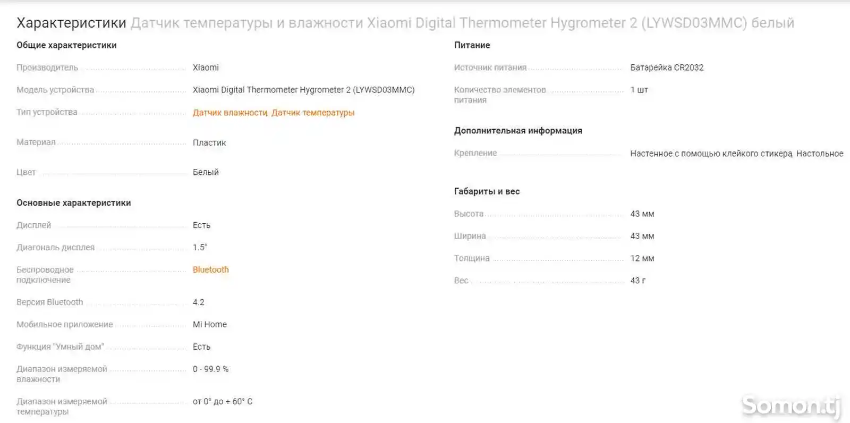Click the 'Вес' label

coord(461,281)
